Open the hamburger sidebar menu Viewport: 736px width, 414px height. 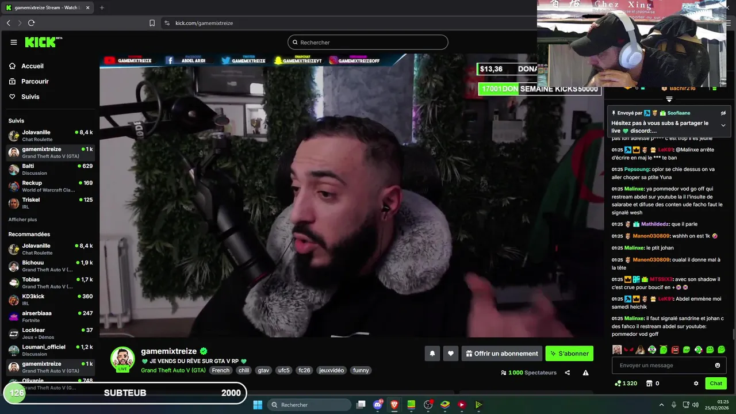(x=14, y=42)
